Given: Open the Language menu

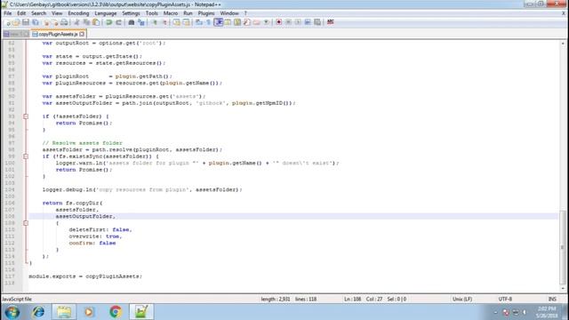Looking at the screenshot, I should 105,13.
